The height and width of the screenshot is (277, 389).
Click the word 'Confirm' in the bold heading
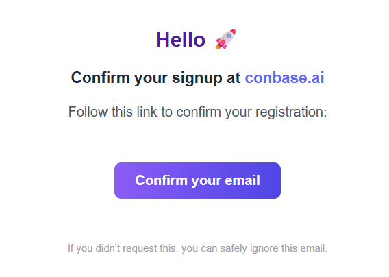100,77
